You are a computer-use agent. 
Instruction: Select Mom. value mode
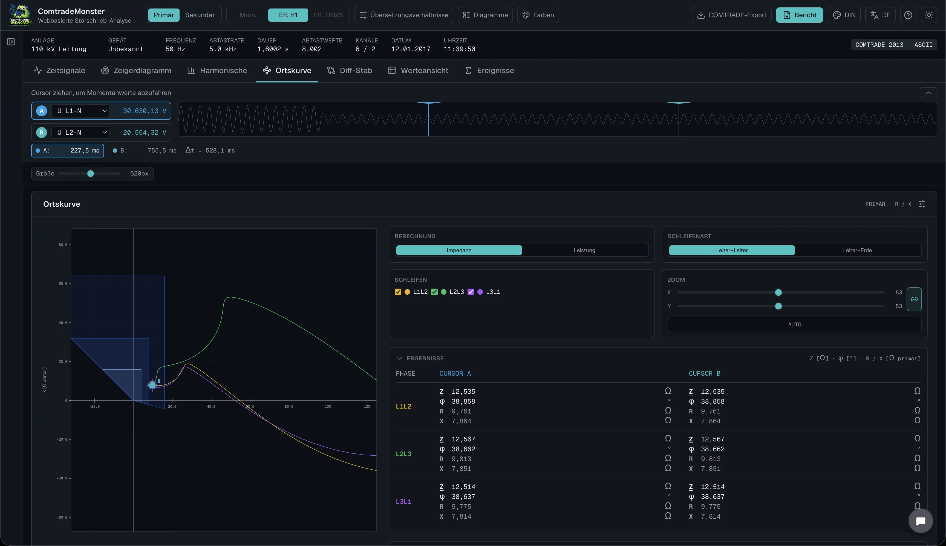(x=248, y=15)
